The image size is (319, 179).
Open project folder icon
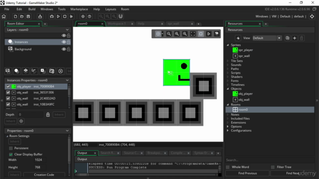click(x=22, y=16)
